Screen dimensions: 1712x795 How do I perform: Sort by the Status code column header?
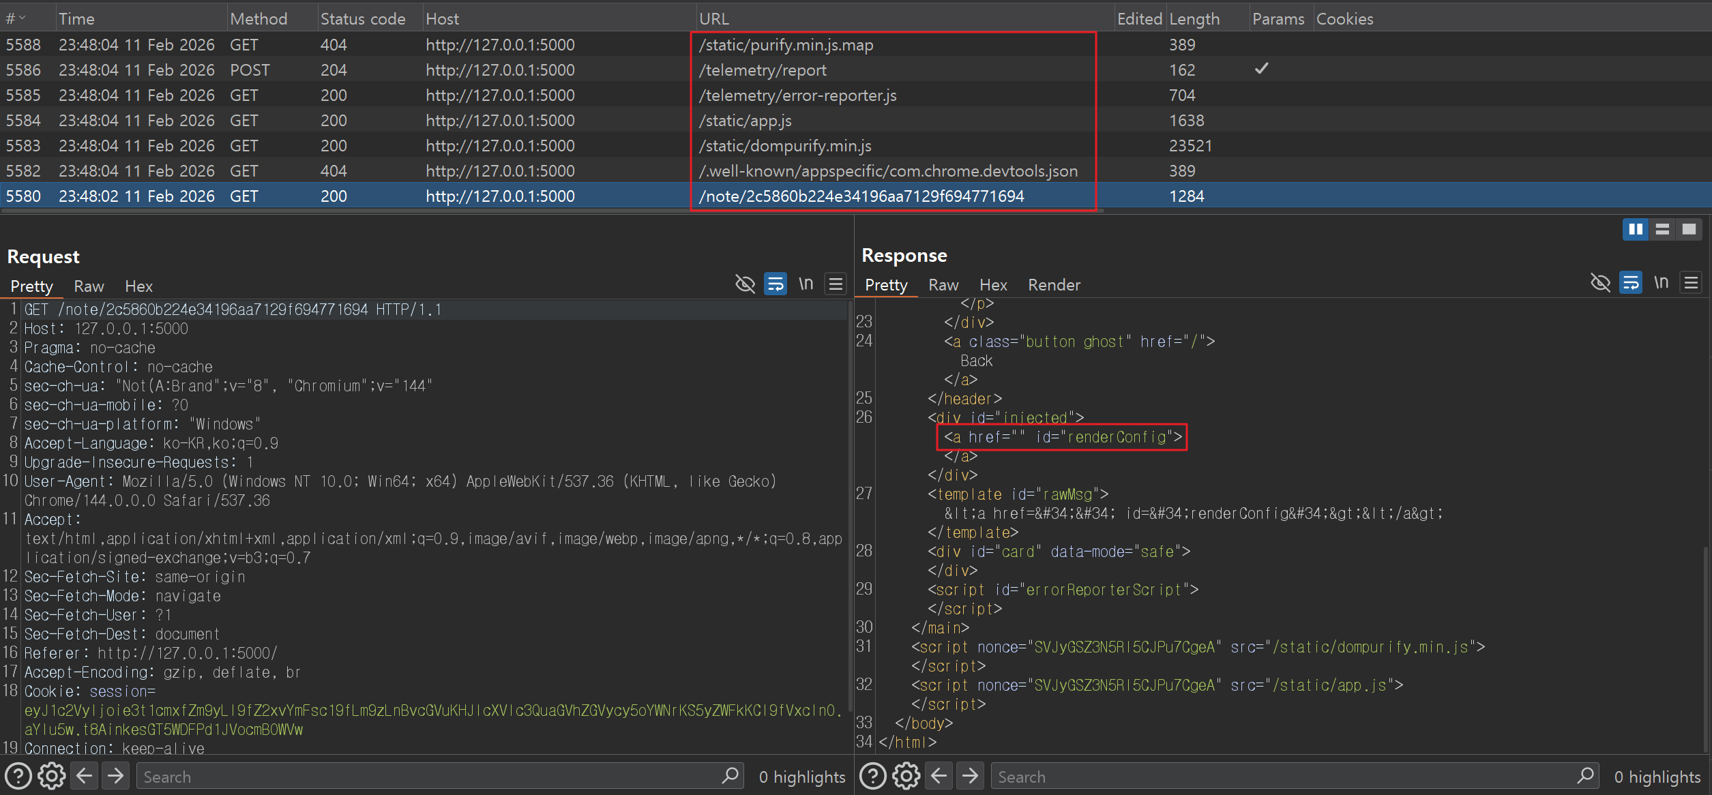tap(363, 18)
